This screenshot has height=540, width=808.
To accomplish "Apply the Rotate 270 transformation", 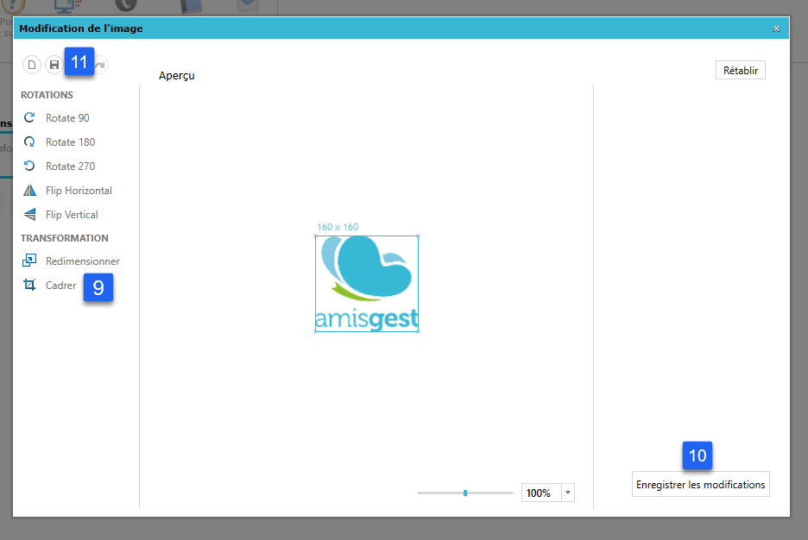I will 60,166.
